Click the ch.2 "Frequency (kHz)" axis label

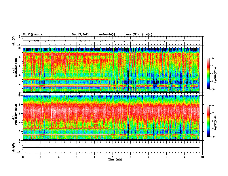pyautogui.click(x=16, y=114)
